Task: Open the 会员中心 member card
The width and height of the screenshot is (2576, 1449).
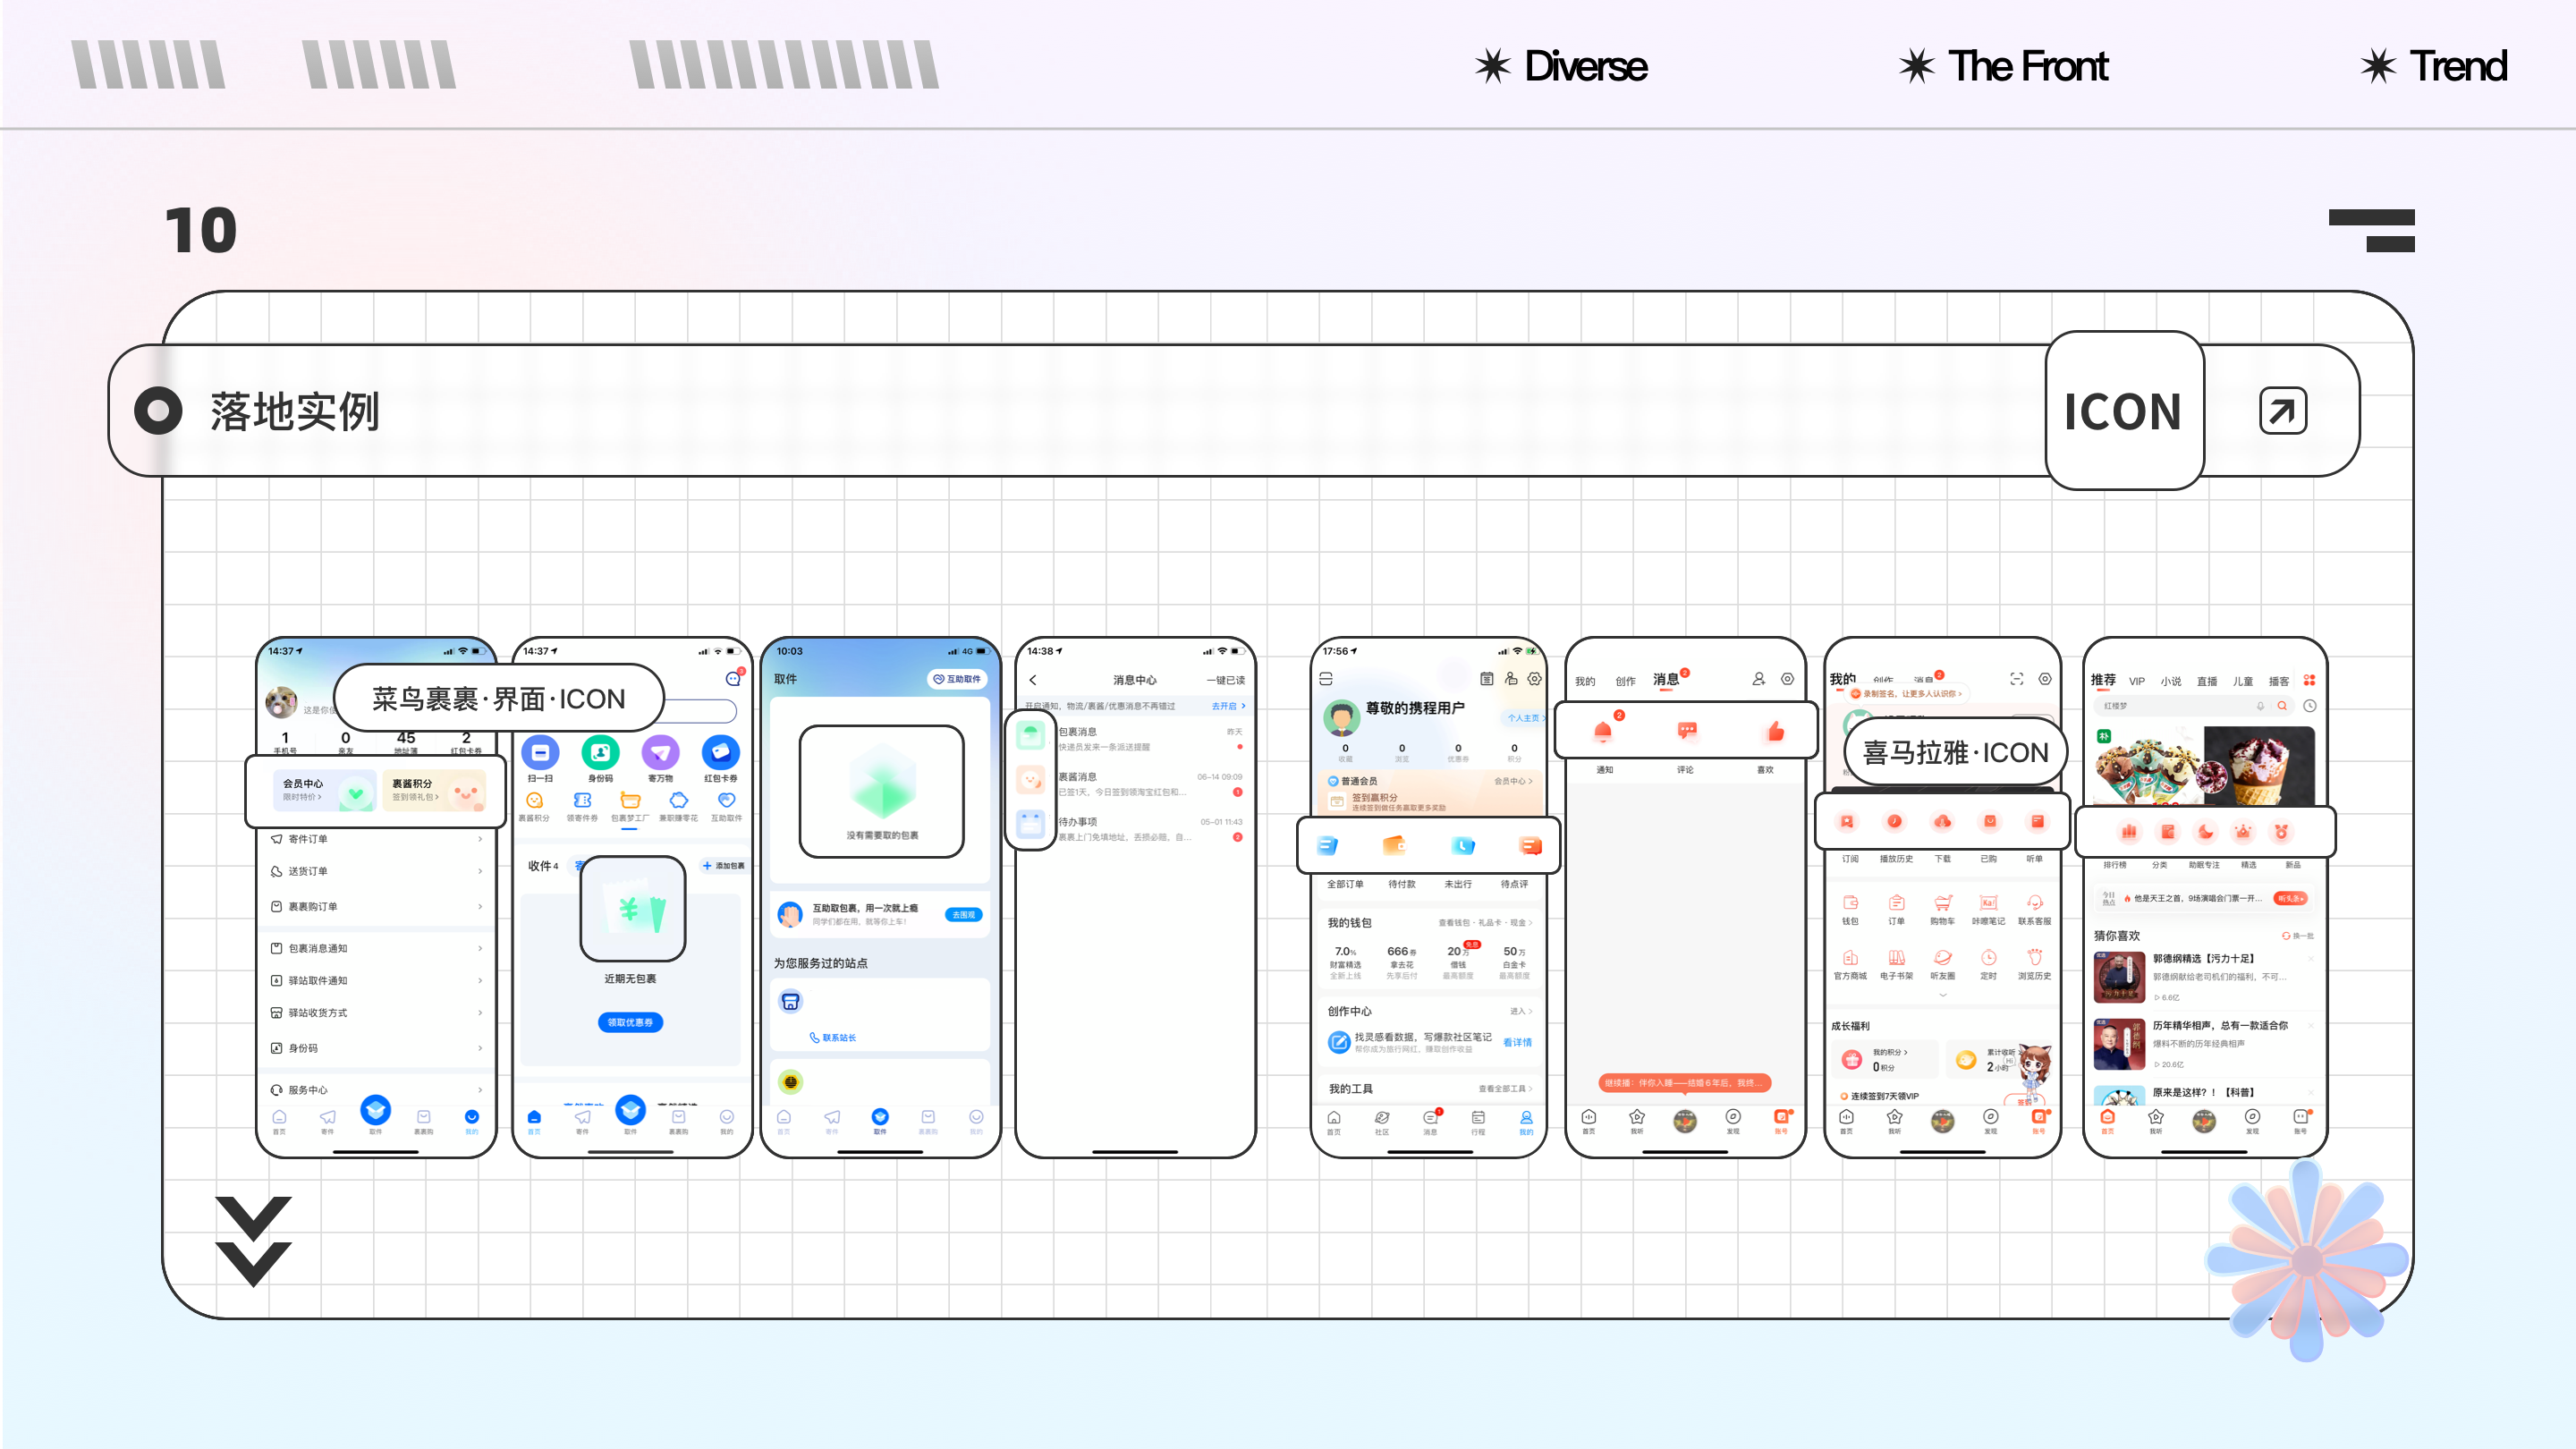Action: click(324, 789)
